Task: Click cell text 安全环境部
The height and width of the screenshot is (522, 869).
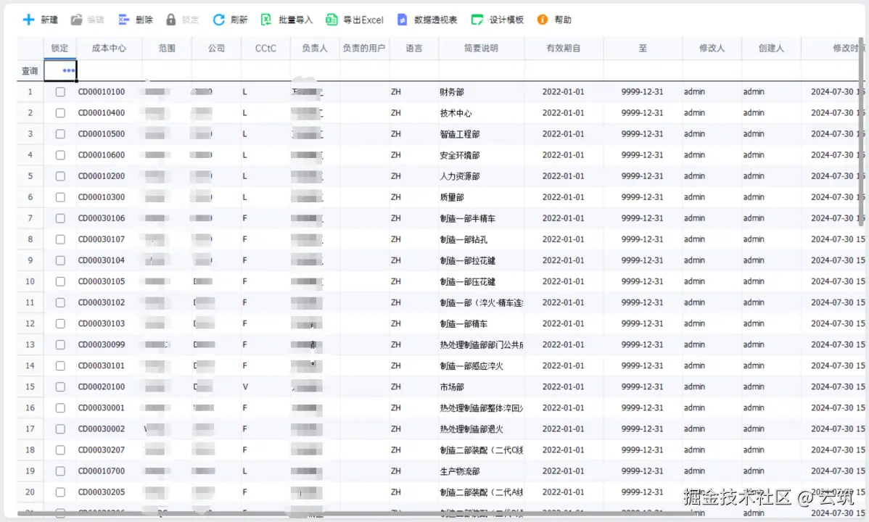Action: 459,155
